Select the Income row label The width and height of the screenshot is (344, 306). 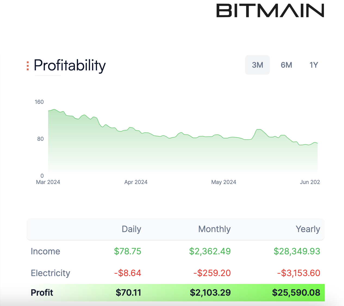[45, 251]
